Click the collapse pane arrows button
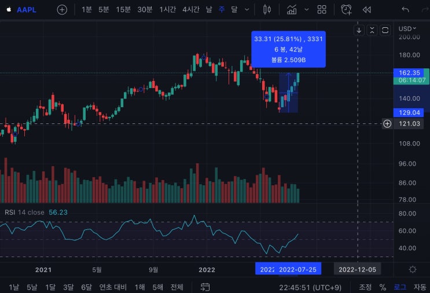This screenshot has height=293, width=430. click(372, 30)
